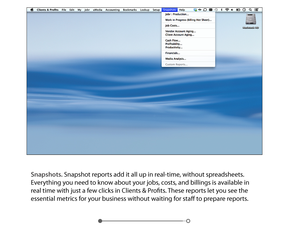Click the hollow circle at slider's right end
This screenshot has height=228, width=289.
(x=188, y=221)
